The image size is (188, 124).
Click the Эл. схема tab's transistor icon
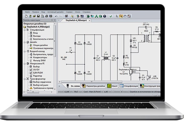(x=68, y=86)
